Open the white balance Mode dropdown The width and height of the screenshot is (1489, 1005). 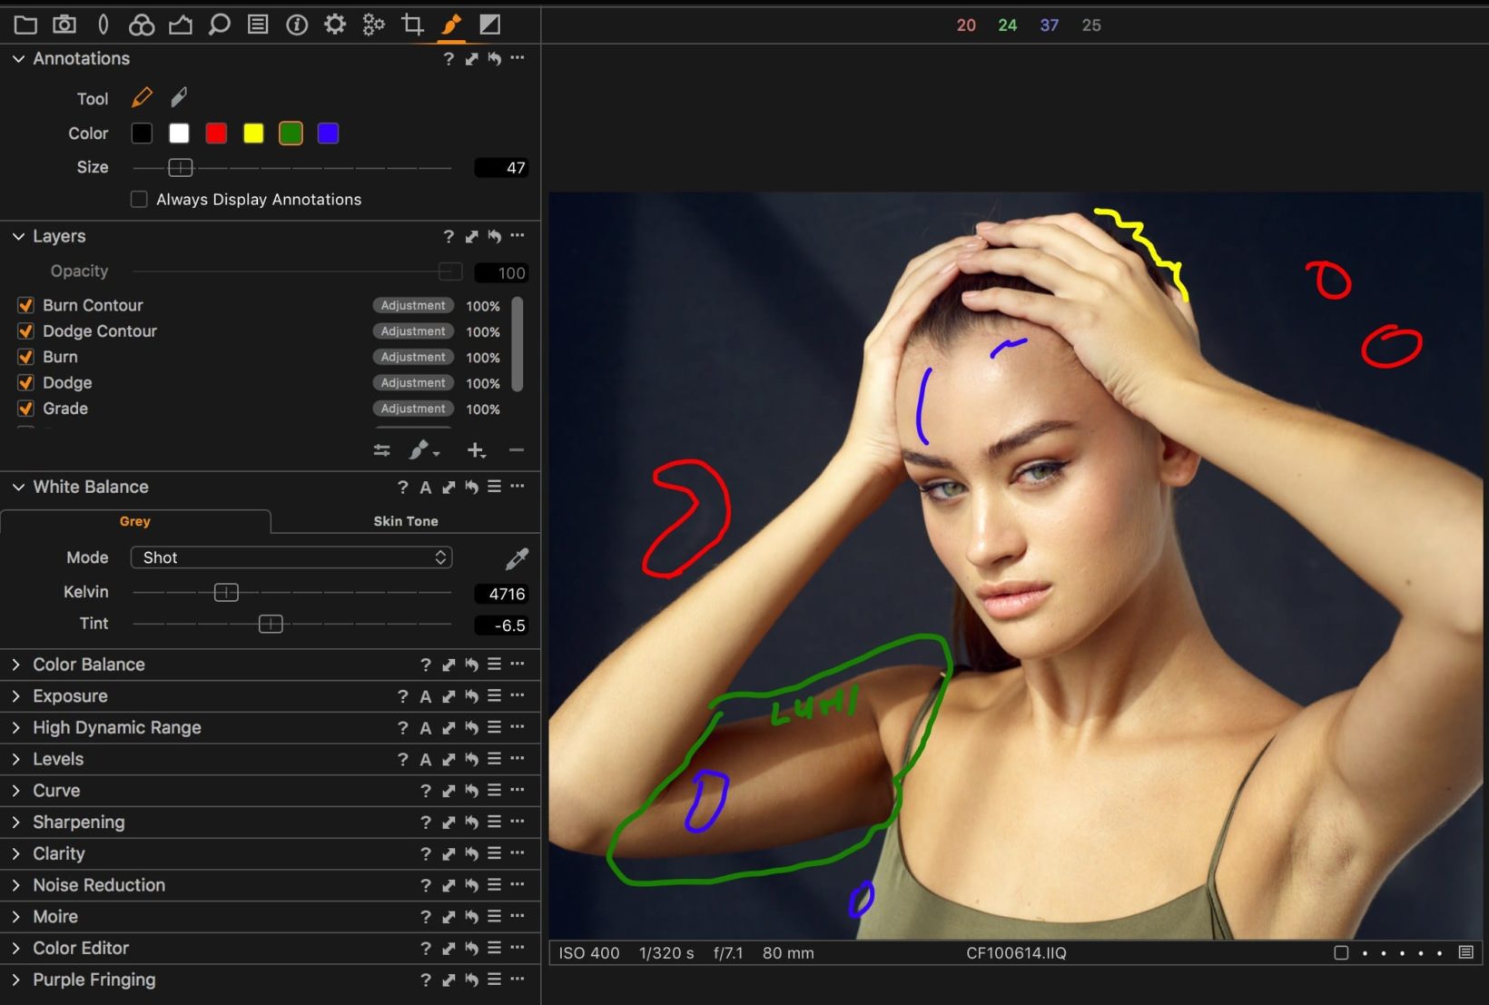[x=291, y=557]
